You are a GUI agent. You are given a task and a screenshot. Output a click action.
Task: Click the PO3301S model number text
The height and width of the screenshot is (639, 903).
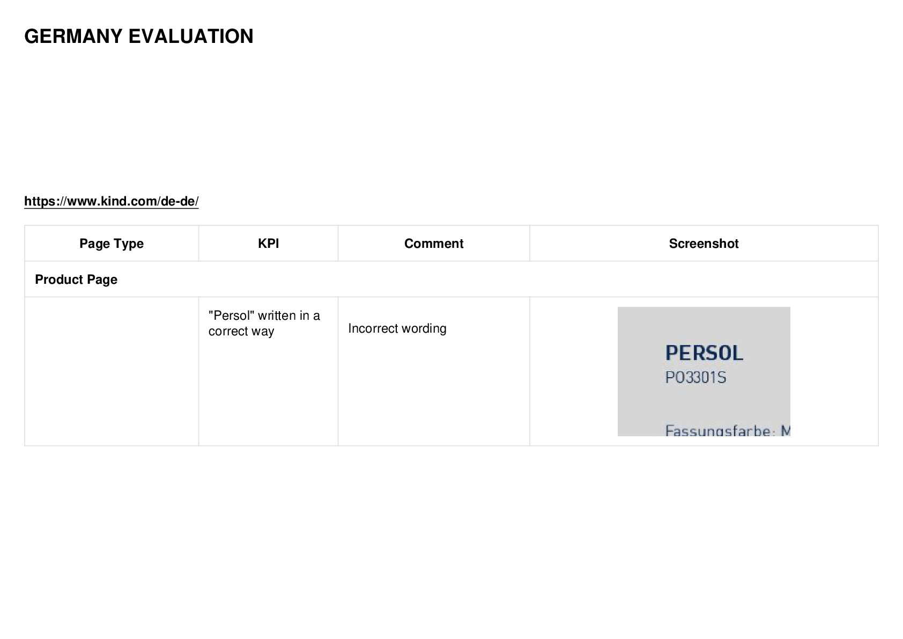(695, 378)
